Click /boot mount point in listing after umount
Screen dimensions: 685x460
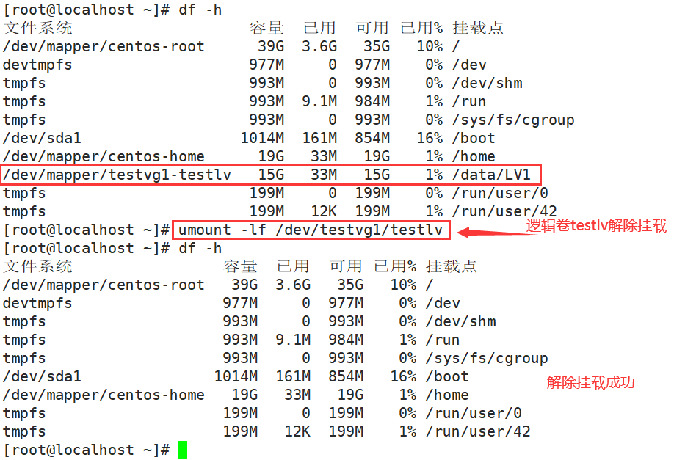tap(447, 376)
